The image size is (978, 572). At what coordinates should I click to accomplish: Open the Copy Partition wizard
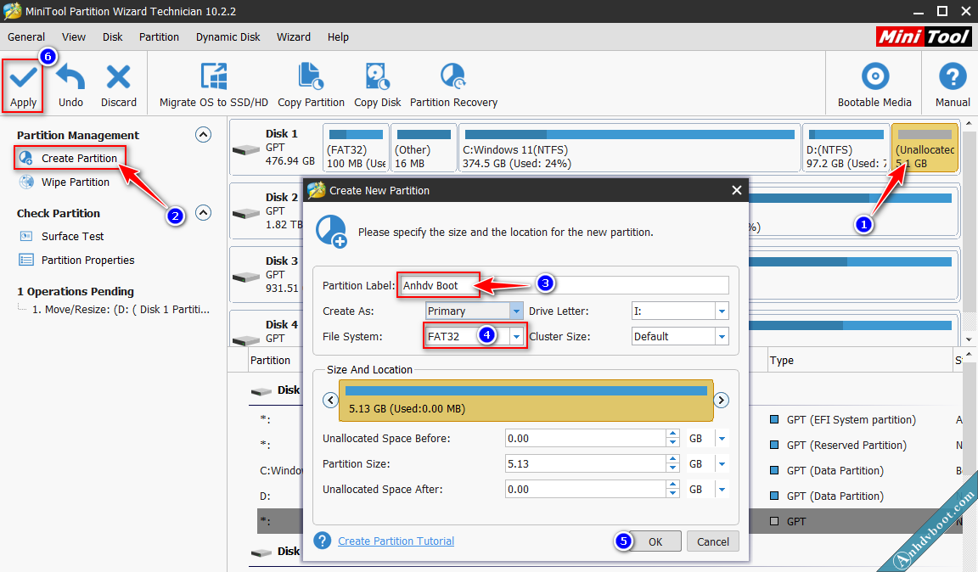tap(312, 86)
